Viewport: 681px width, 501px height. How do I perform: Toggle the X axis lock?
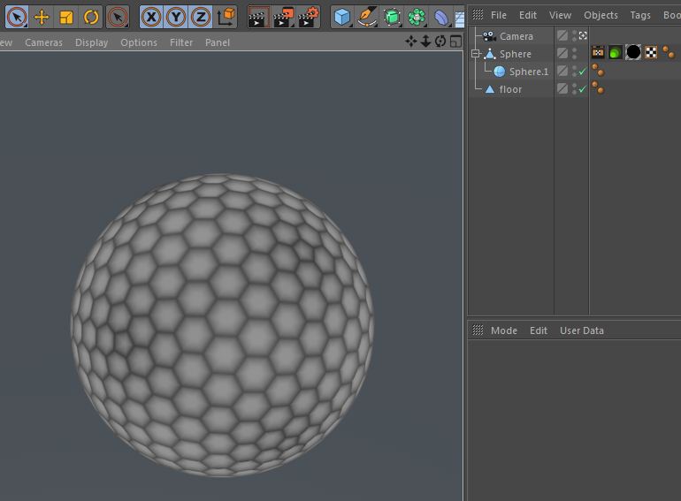(x=151, y=17)
